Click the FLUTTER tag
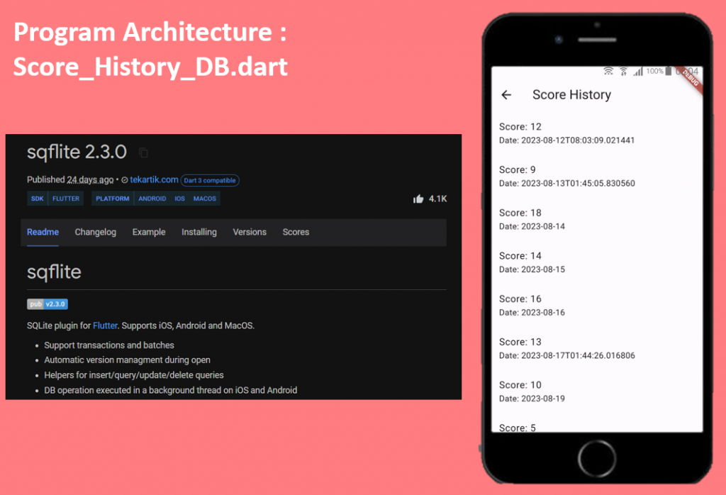 [66, 199]
